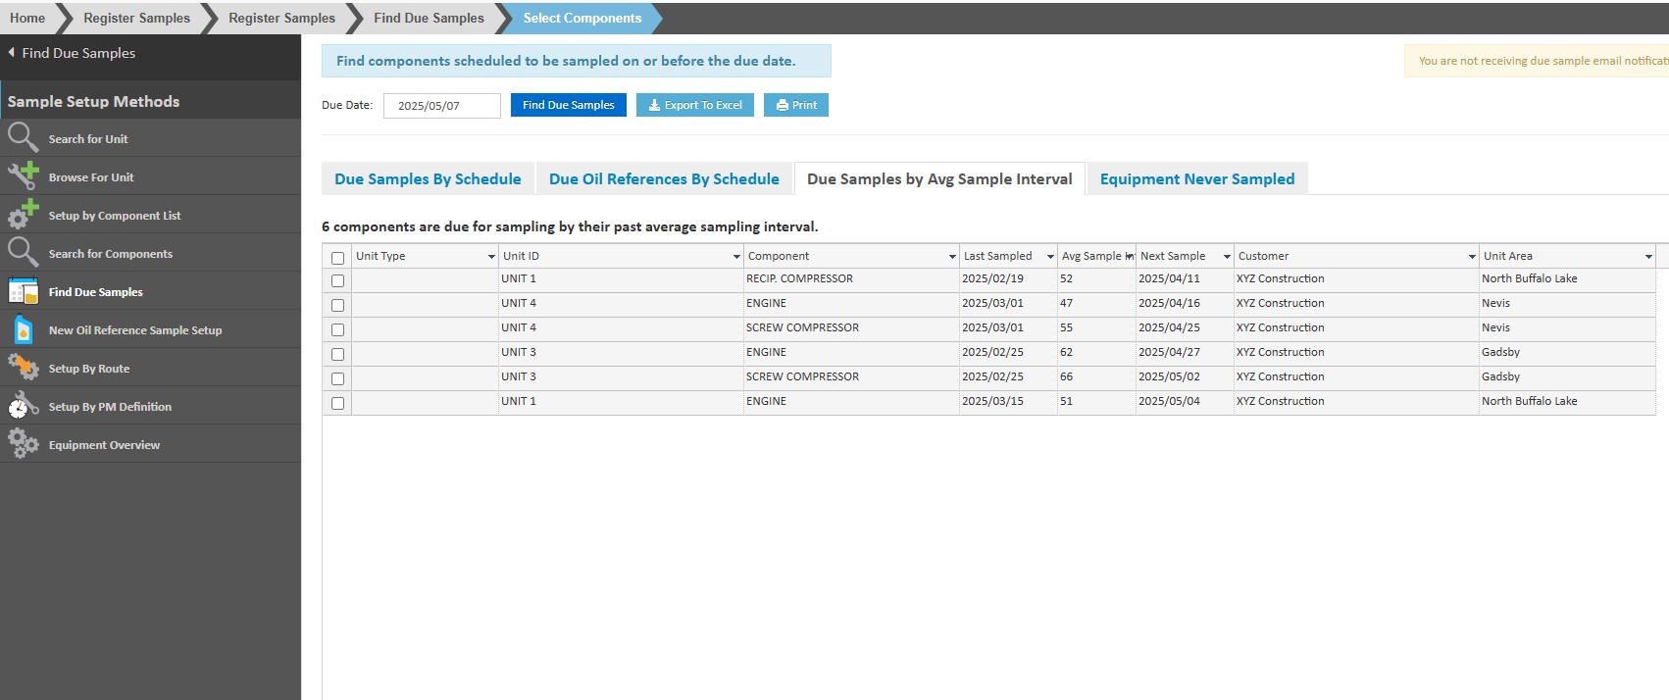The image size is (1669, 700).
Task: Click the Browse For Unit icon
Action: click(23, 176)
